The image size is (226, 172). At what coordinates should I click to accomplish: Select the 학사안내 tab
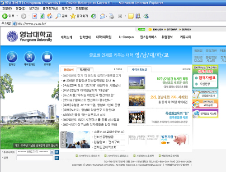click(x=85, y=70)
